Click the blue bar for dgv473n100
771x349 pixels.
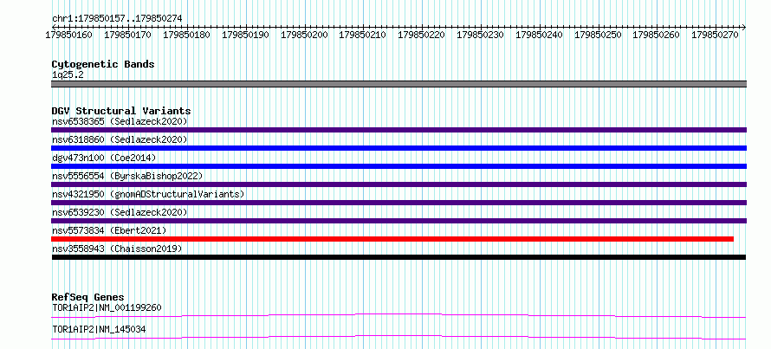[398, 166]
